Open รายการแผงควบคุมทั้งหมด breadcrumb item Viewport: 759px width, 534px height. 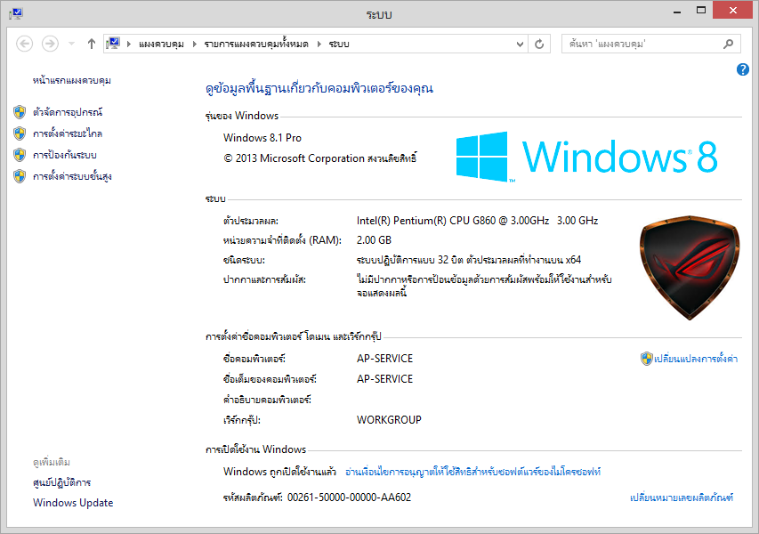pyautogui.click(x=256, y=44)
